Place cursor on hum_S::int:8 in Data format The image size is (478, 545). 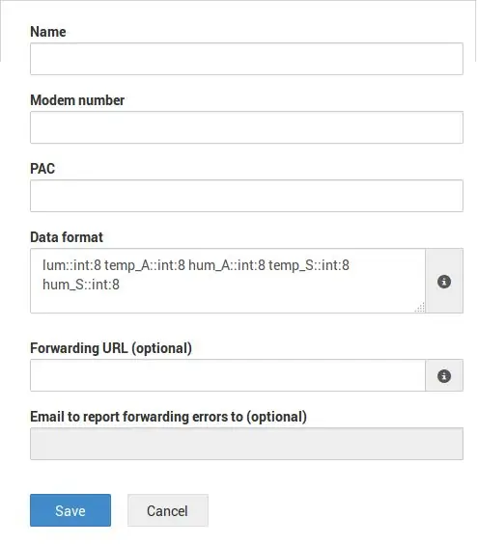point(81,285)
